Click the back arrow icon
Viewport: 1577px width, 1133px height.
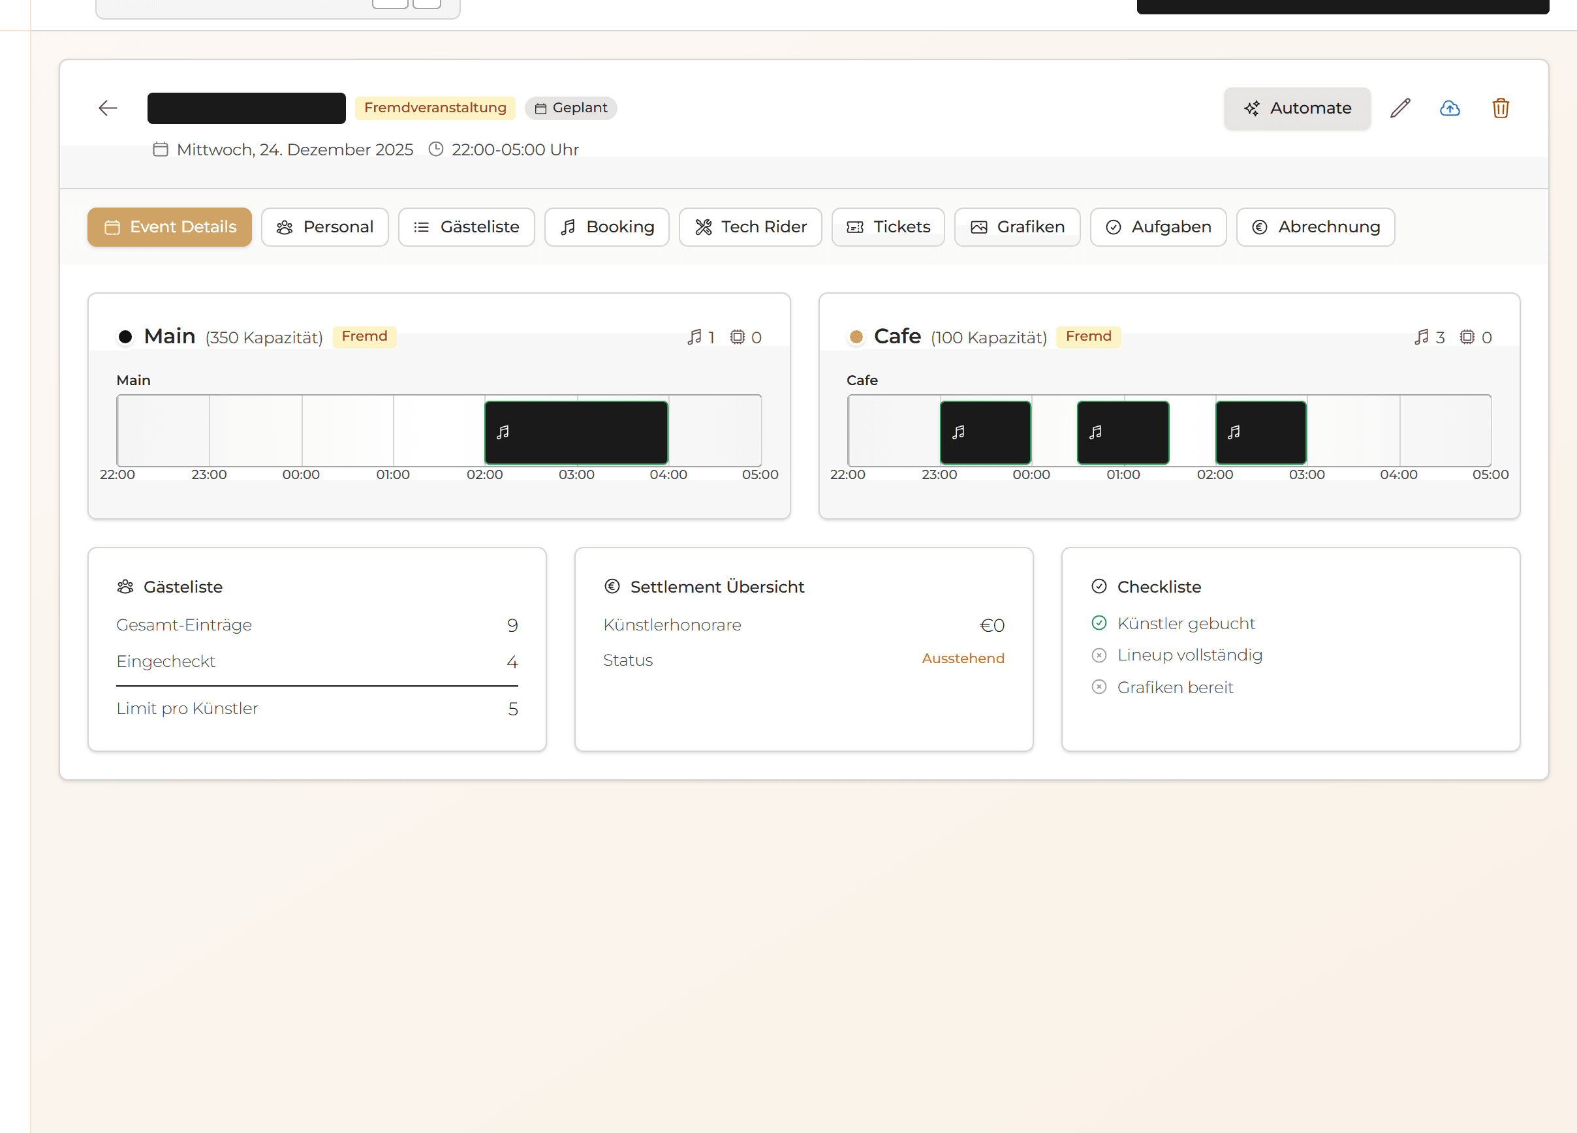[108, 108]
